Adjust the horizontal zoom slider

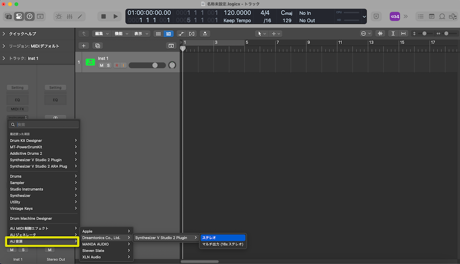446,34
